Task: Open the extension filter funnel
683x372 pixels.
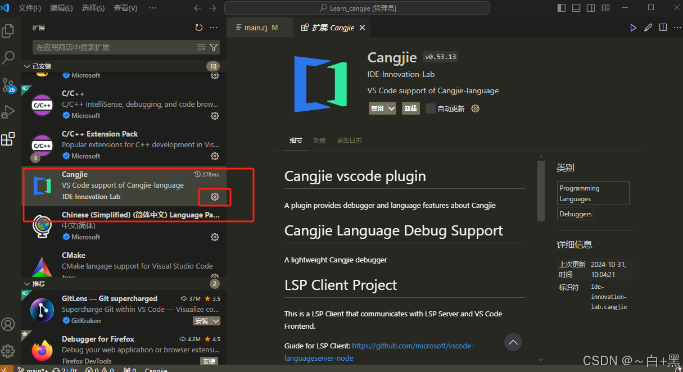Action: pyautogui.click(x=214, y=47)
